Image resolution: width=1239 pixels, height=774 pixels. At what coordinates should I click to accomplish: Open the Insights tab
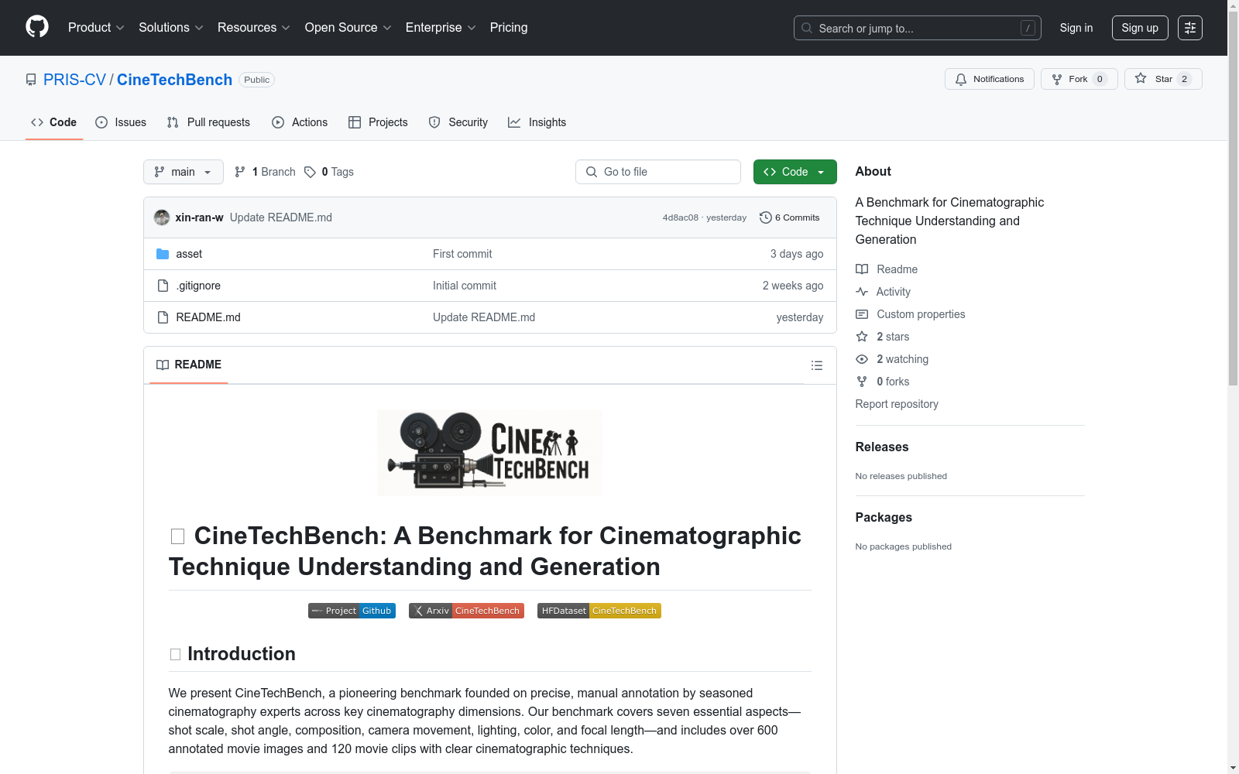tap(537, 122)
